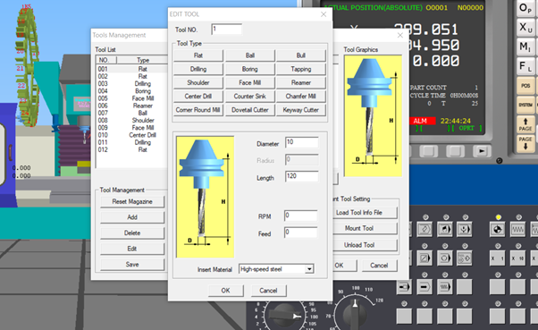This screenshot has width=538, height=330.
Task: Click the Feed input field
Action: click(x=300, y=233)
